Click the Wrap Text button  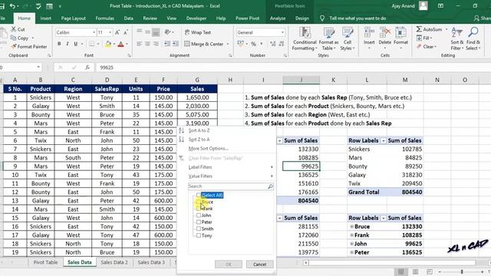coord(198,32)
